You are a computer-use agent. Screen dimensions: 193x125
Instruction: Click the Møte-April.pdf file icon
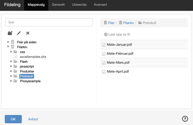point(104,72)
